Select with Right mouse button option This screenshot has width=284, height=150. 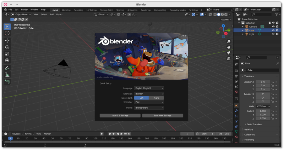156,98
